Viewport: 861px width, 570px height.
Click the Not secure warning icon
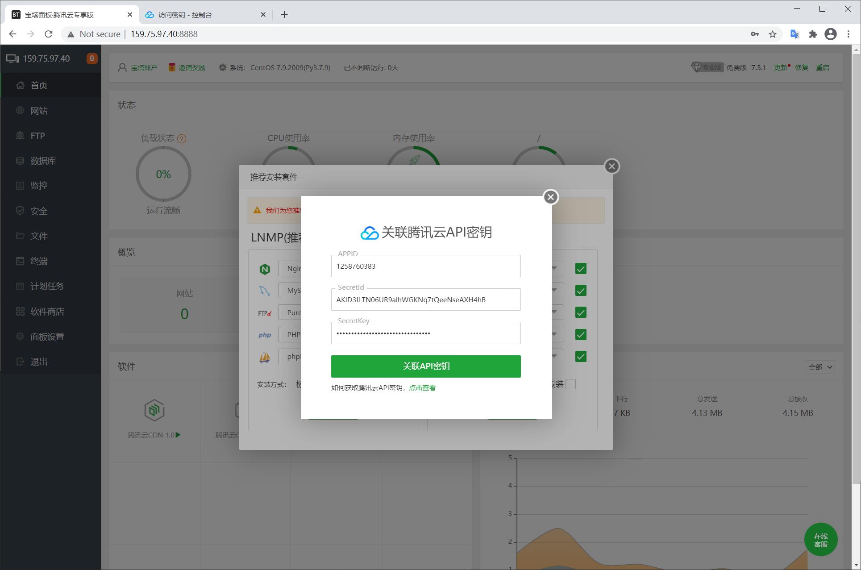pos(71,34)
